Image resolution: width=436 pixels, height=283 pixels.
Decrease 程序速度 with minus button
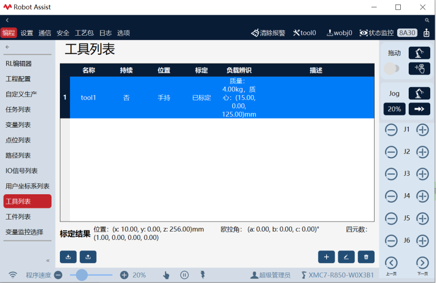click(58, 275)
